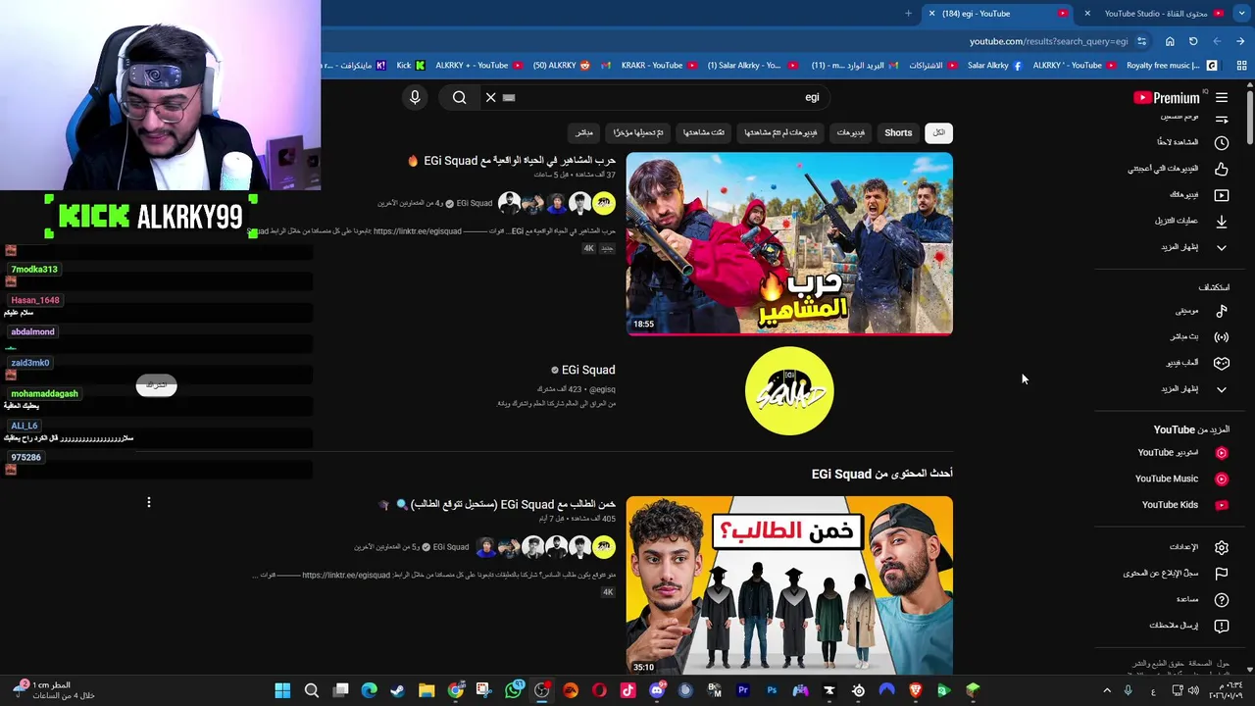Select the 'فيديوهات' (Videos) filter chip
This screenshot has height=706, width=1255.
[850, 132]
